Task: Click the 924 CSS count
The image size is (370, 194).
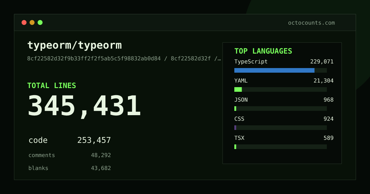Action: coord(328,119)
